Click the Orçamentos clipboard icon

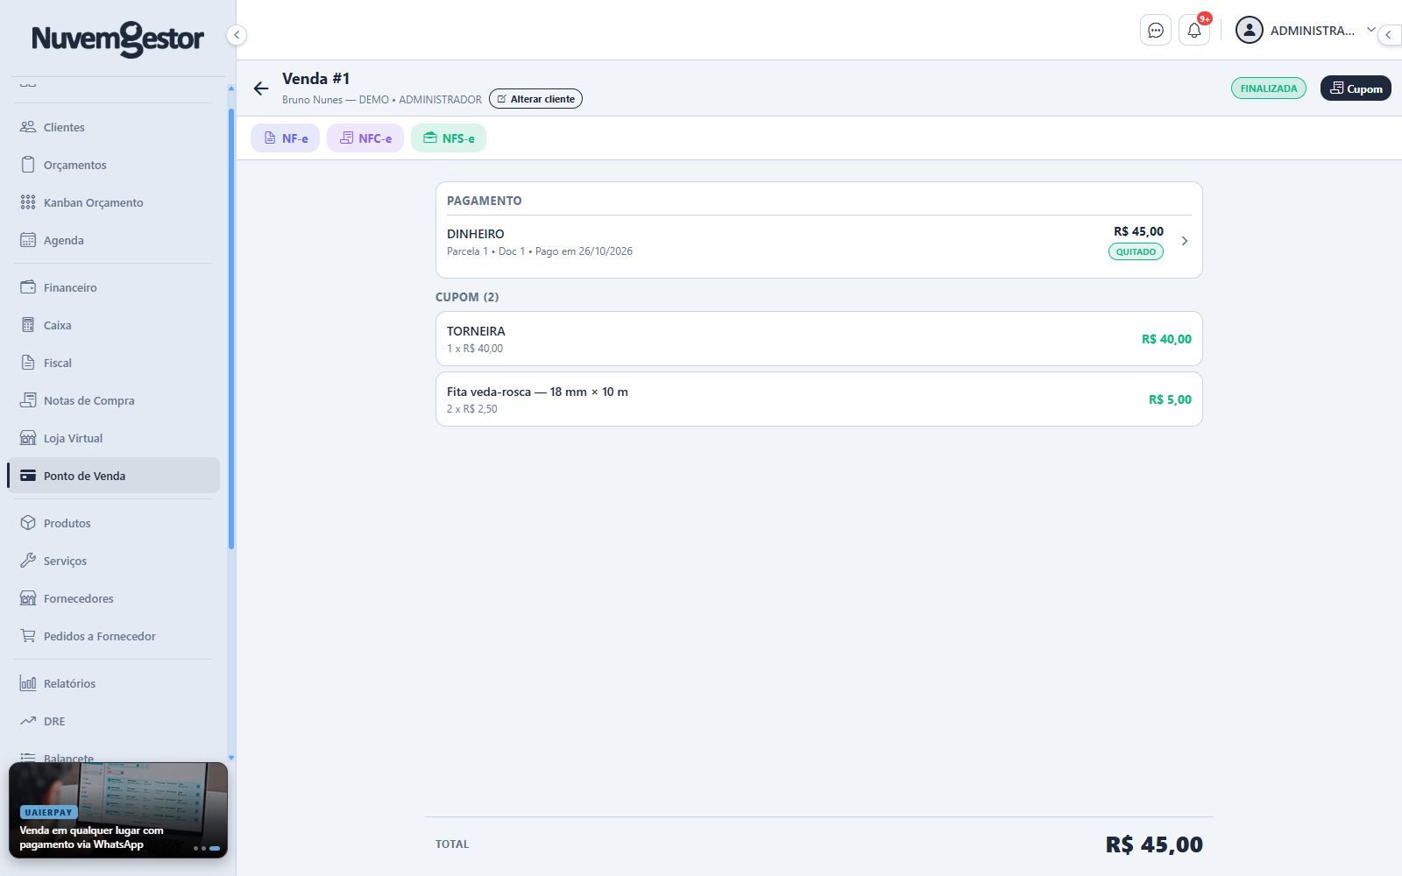tap(28, 165)
